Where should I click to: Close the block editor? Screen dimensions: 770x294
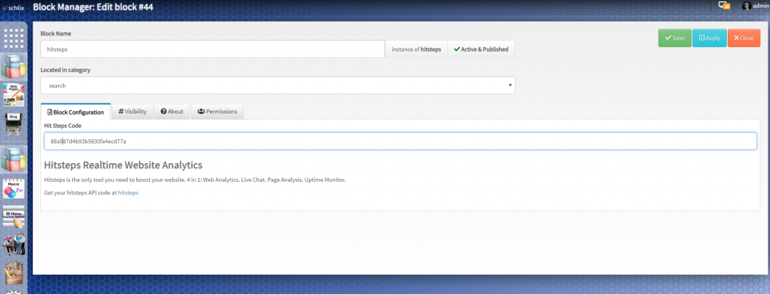[x=744, y=38]
